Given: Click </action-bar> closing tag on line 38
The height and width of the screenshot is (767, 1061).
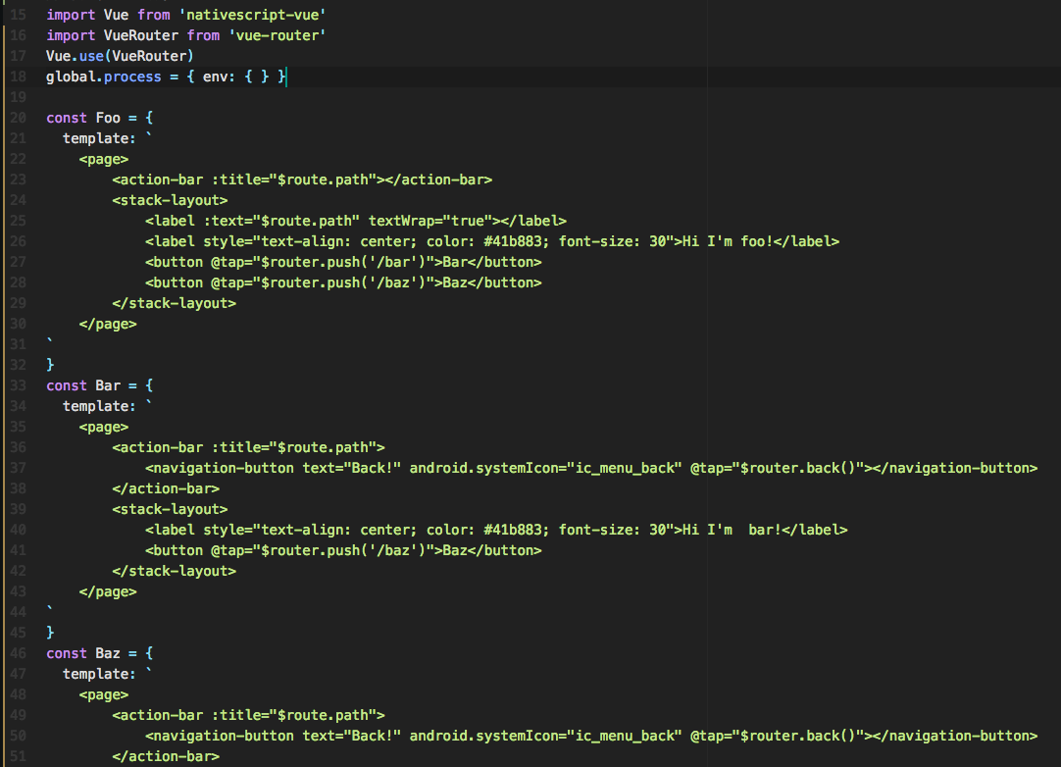Looking at the screenshot, I should point(166,488).
